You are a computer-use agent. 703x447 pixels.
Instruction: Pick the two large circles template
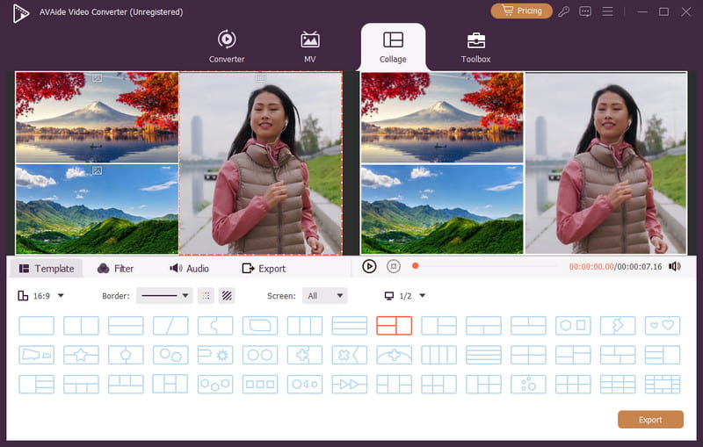(x=260, y=355)
